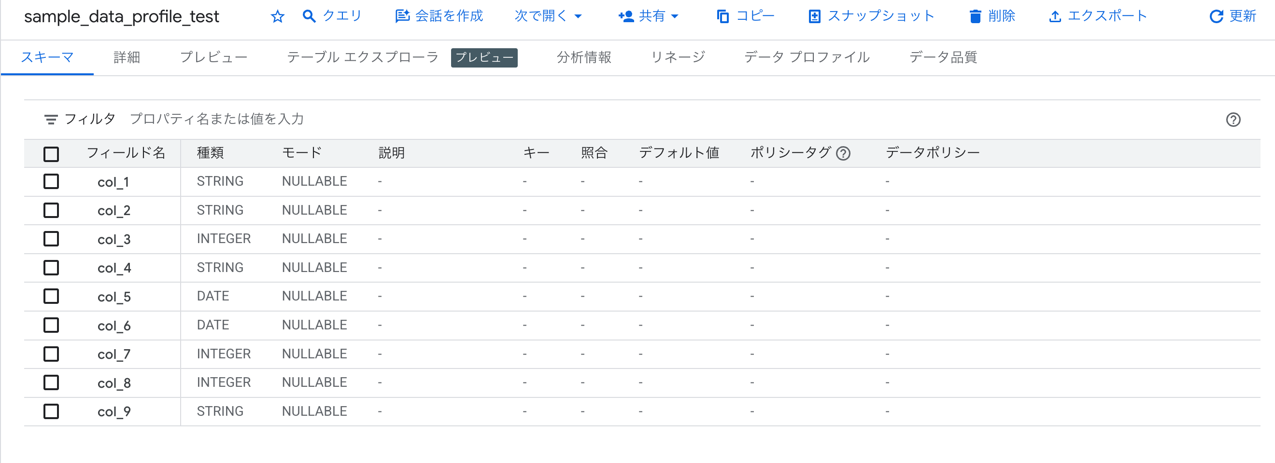The image size is (1275, 463).
Task: Go to the 詳細 tab
Action: tap(126, 57)
